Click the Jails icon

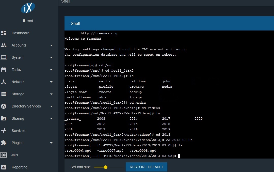point(4,155)
